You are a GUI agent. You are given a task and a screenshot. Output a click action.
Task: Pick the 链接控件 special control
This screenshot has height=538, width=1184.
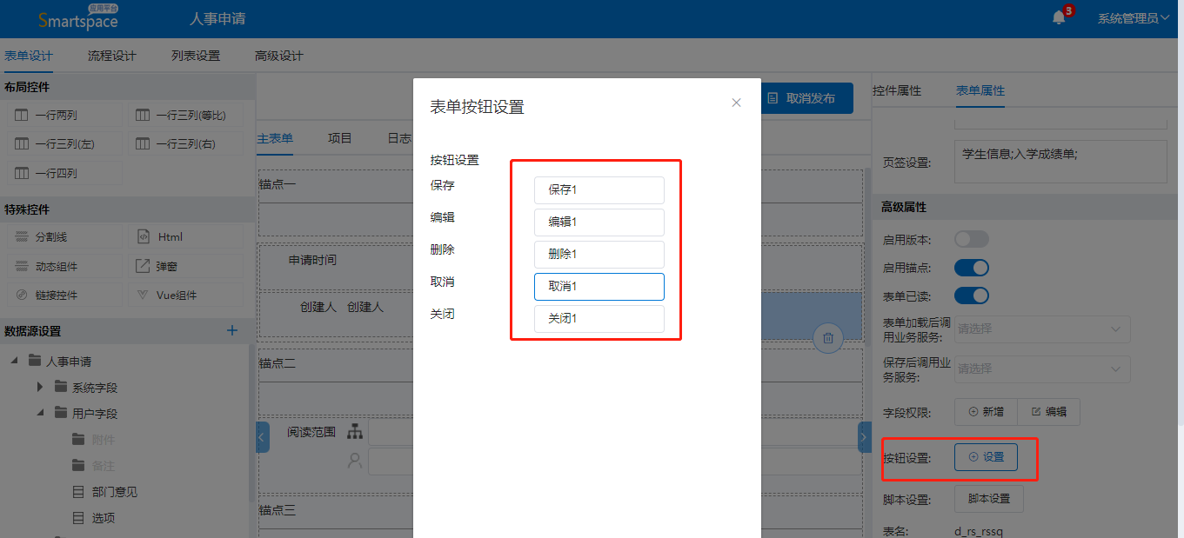pos(64,295)
